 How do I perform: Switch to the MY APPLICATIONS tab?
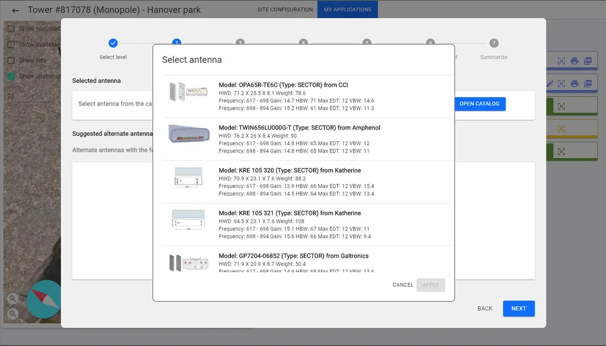click(347, 10)
